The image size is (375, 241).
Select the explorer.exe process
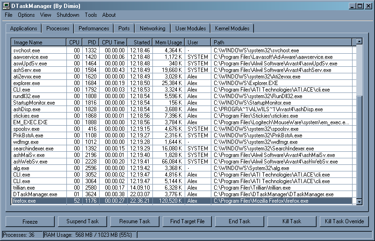(x=182, y=83)
